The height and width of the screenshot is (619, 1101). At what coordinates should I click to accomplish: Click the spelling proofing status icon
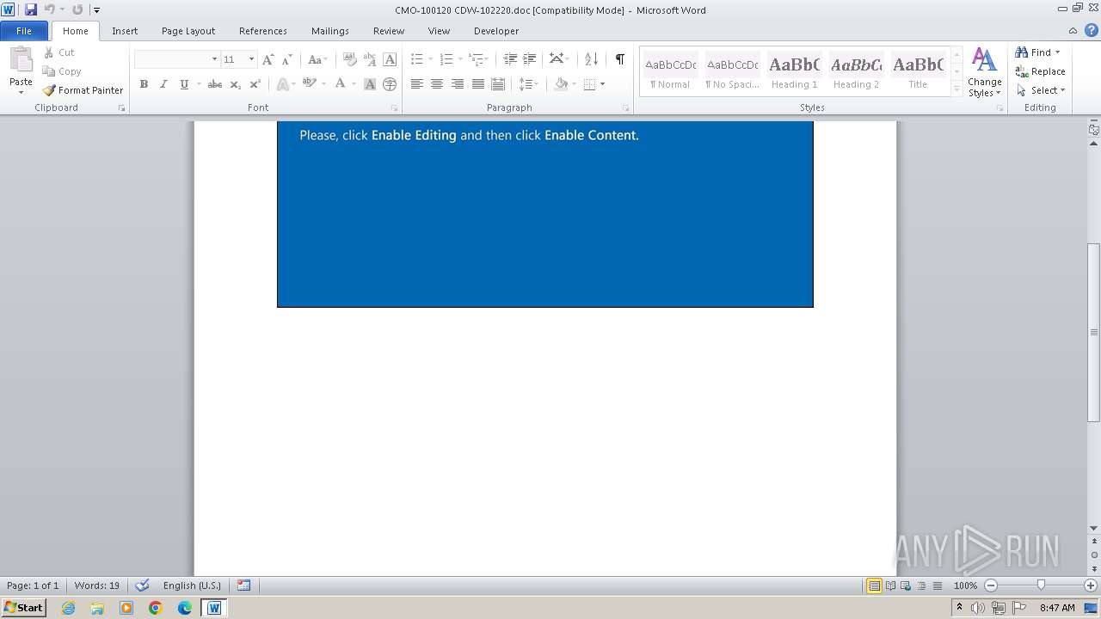tap(142, 585)
